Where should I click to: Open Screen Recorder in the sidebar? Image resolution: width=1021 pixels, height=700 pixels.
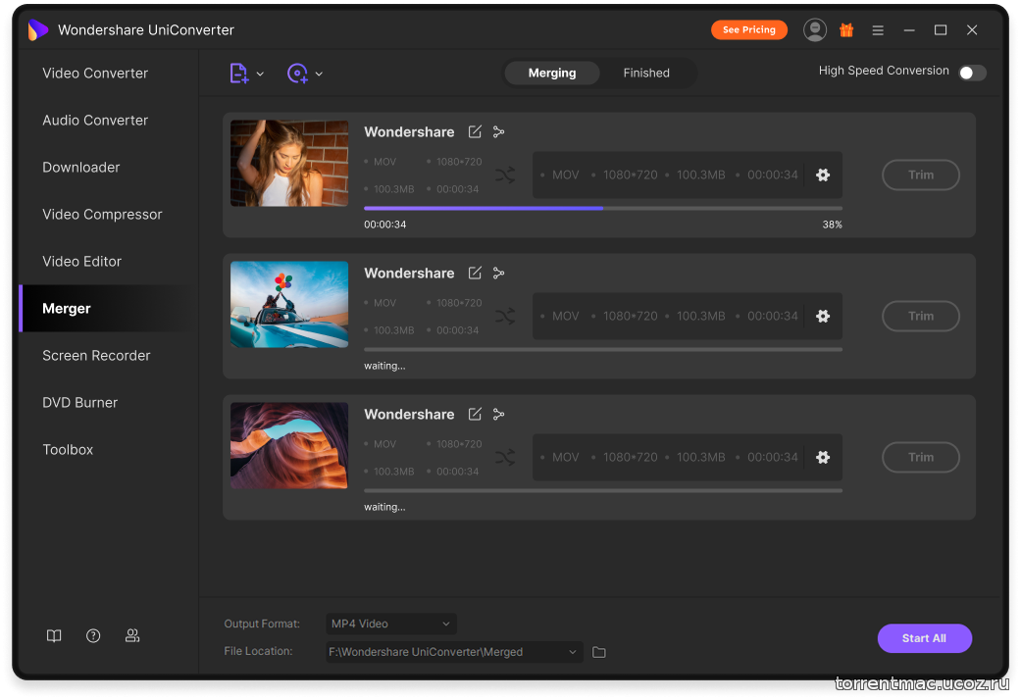pos(96,356)
